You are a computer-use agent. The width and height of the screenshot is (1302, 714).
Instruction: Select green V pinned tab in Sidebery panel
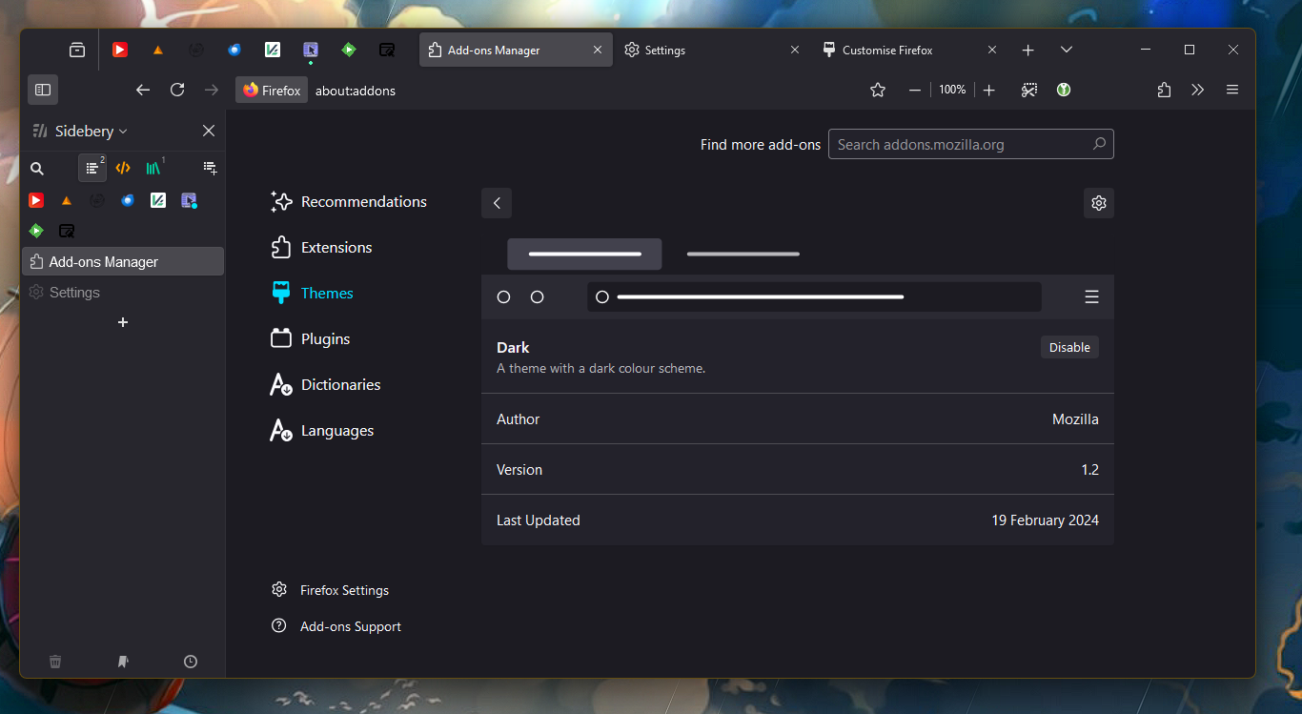click(158, 200)
